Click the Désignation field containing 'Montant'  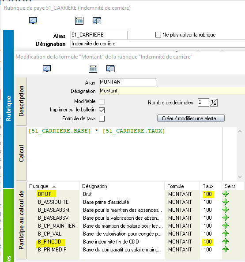[172, 91]
